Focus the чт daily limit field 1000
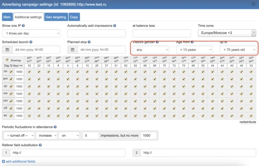 [x=19, y=94]
